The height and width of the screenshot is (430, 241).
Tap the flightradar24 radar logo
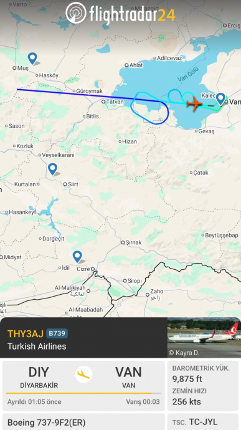tap(76, 12)
